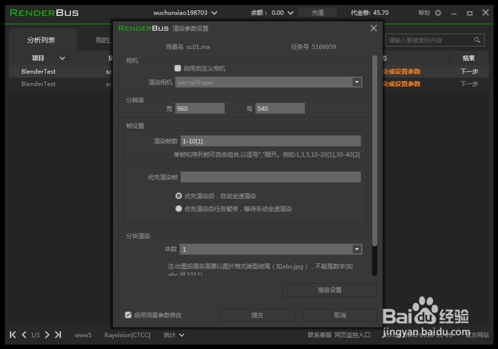Click the 代金券 45.70 voucher text
The image size is (498, 349).
click(370, 13)
